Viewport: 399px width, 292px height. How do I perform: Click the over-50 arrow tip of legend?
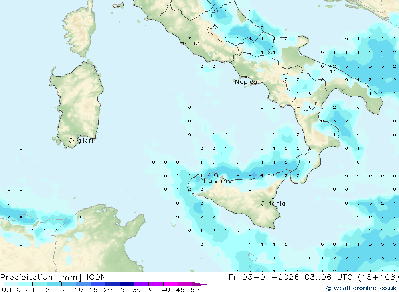(199, 284)
